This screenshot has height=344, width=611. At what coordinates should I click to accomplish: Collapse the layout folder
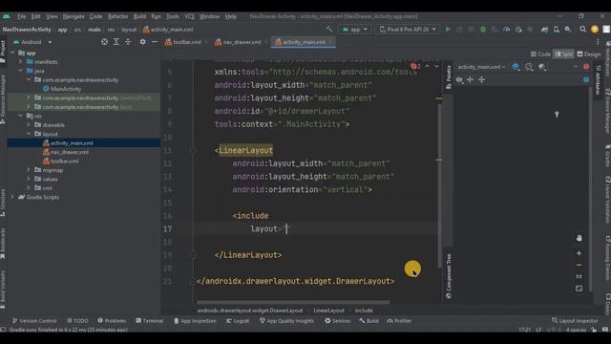(29, 134)
